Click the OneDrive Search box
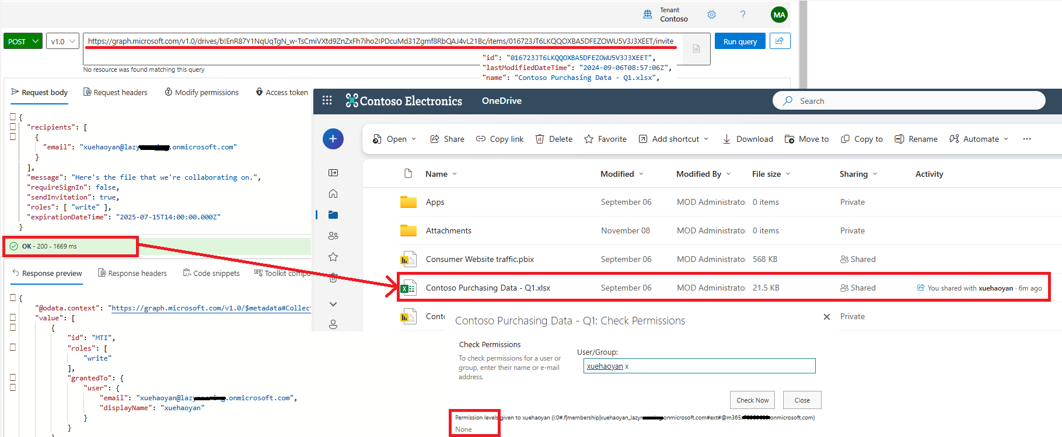Screen dimensions: 1062x437 pyautogui.click(x=909, y=100)
